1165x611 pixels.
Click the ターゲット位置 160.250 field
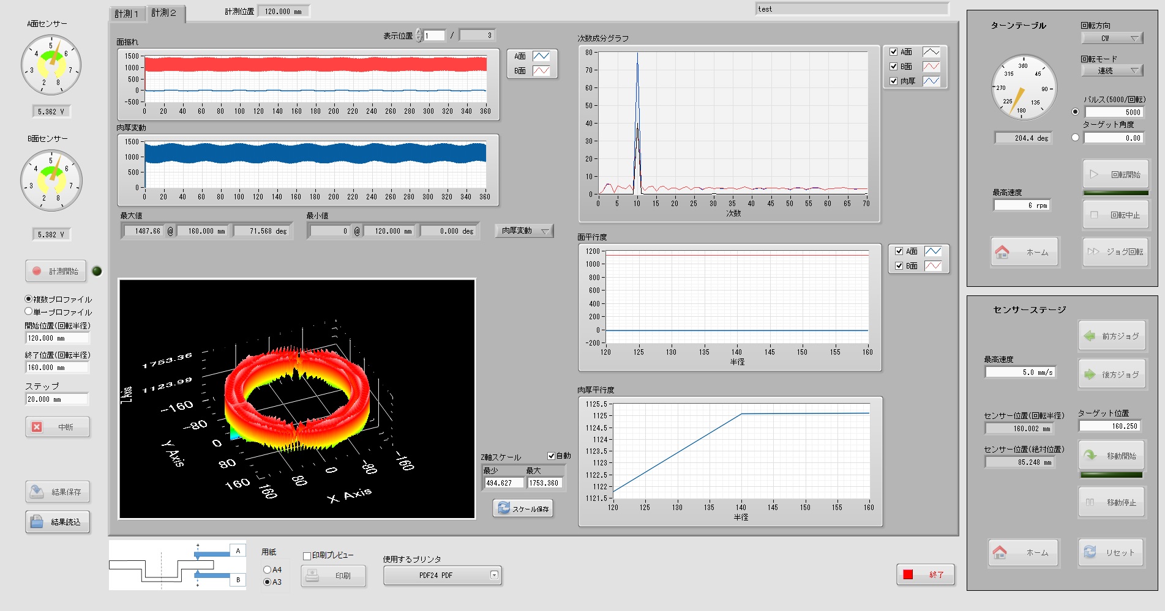1111,426
